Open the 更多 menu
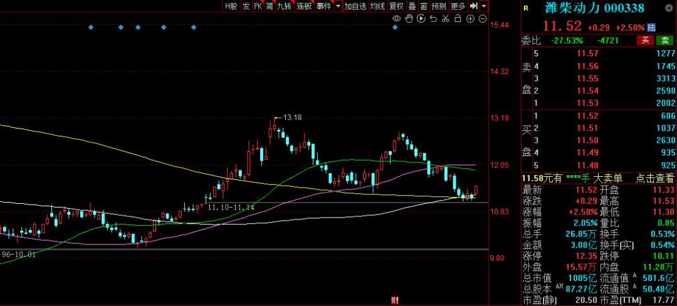Viewport: 677px width, 306px height. coord(458,6)
